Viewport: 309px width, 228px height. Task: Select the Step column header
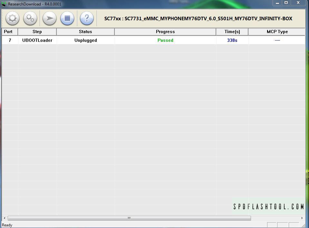pos(37,32)
